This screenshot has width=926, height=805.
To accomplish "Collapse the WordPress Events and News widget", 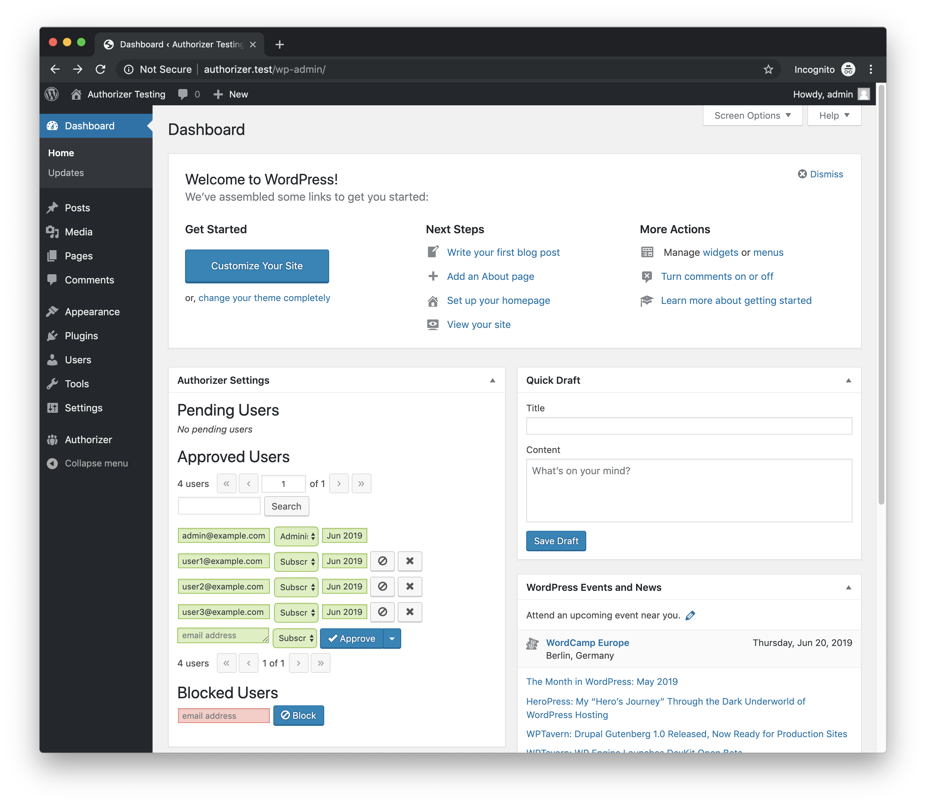I will click(x=848, y=588).
